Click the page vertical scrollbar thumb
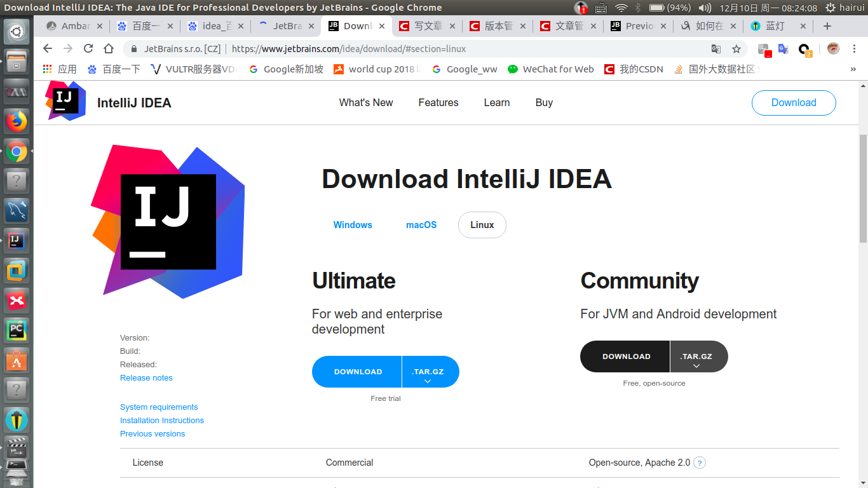The image size is (868, 488). [x=863, y=188]
